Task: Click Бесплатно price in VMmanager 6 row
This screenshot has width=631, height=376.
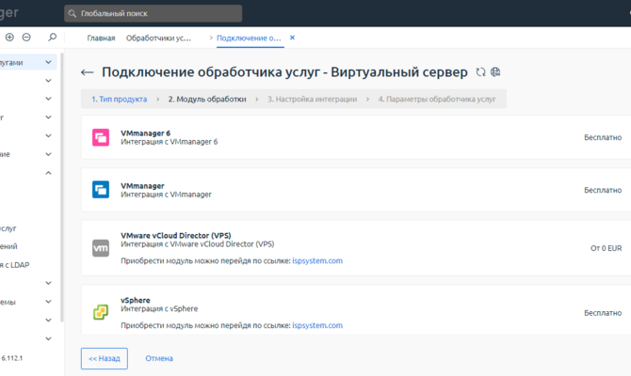Action: [603, 137]
